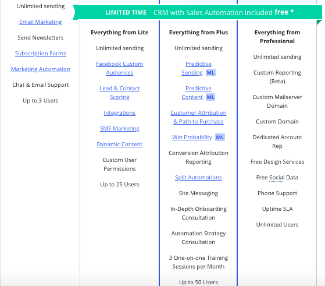Image resolution: width=325 pixels, height=286 pixels.
Task: Click the Everything from Plus heading
Action: [x=198, y=33]
